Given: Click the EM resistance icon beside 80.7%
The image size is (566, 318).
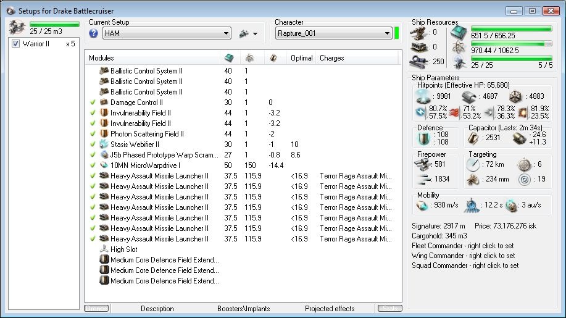Looking at the screenshot, I should tap(421, 112).
